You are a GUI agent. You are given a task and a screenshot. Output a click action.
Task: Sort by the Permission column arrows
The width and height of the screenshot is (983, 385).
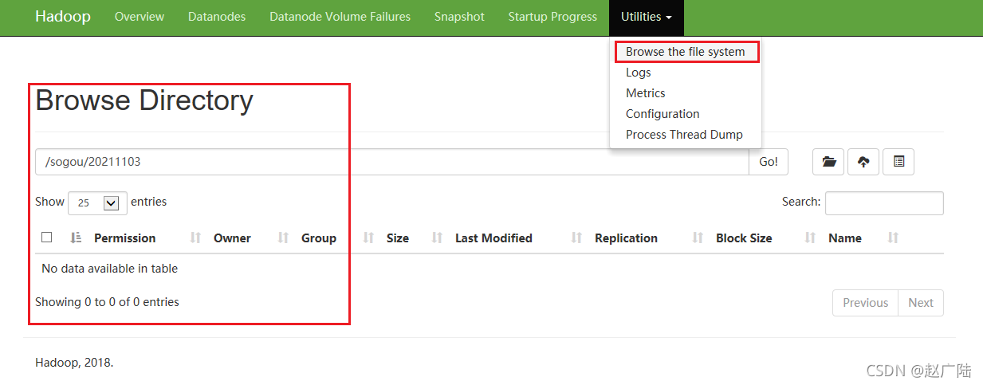tap(195, 238)
